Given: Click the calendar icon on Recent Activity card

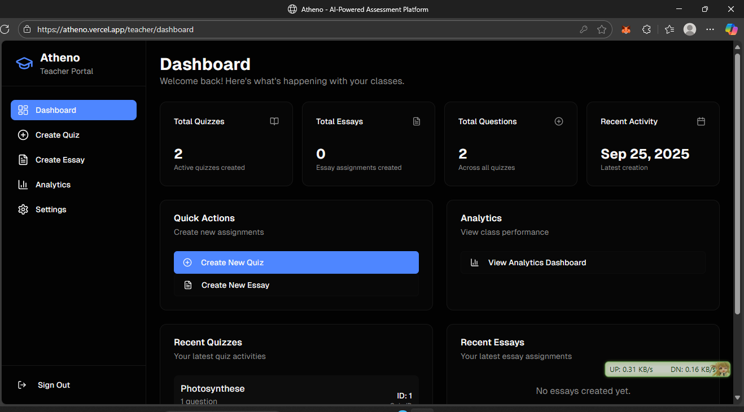Looking at the screenshot, I should pos(701,121).
